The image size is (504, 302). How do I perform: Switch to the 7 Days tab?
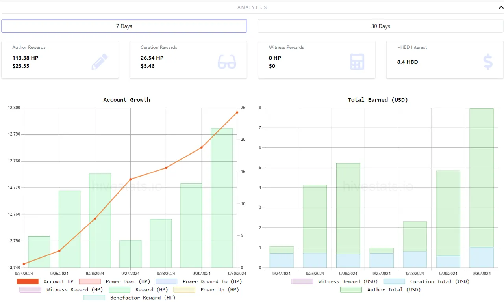point(124,26)
